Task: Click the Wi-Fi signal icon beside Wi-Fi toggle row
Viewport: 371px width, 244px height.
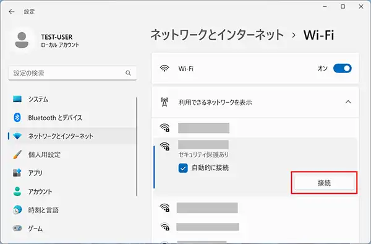Action: click(x=164, y=69)
